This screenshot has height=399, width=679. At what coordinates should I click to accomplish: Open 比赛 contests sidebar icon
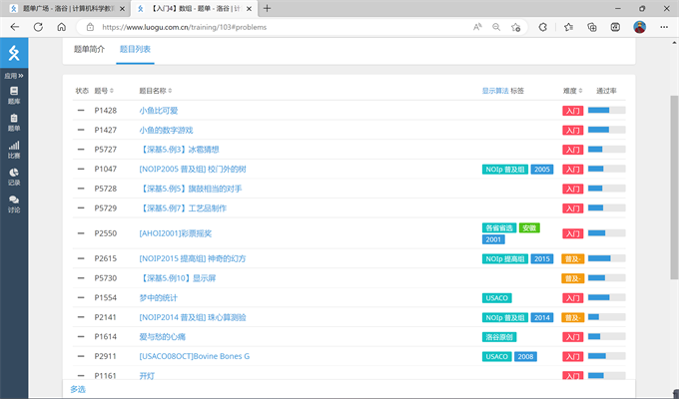pyautogui.click(x=14, y=150)
